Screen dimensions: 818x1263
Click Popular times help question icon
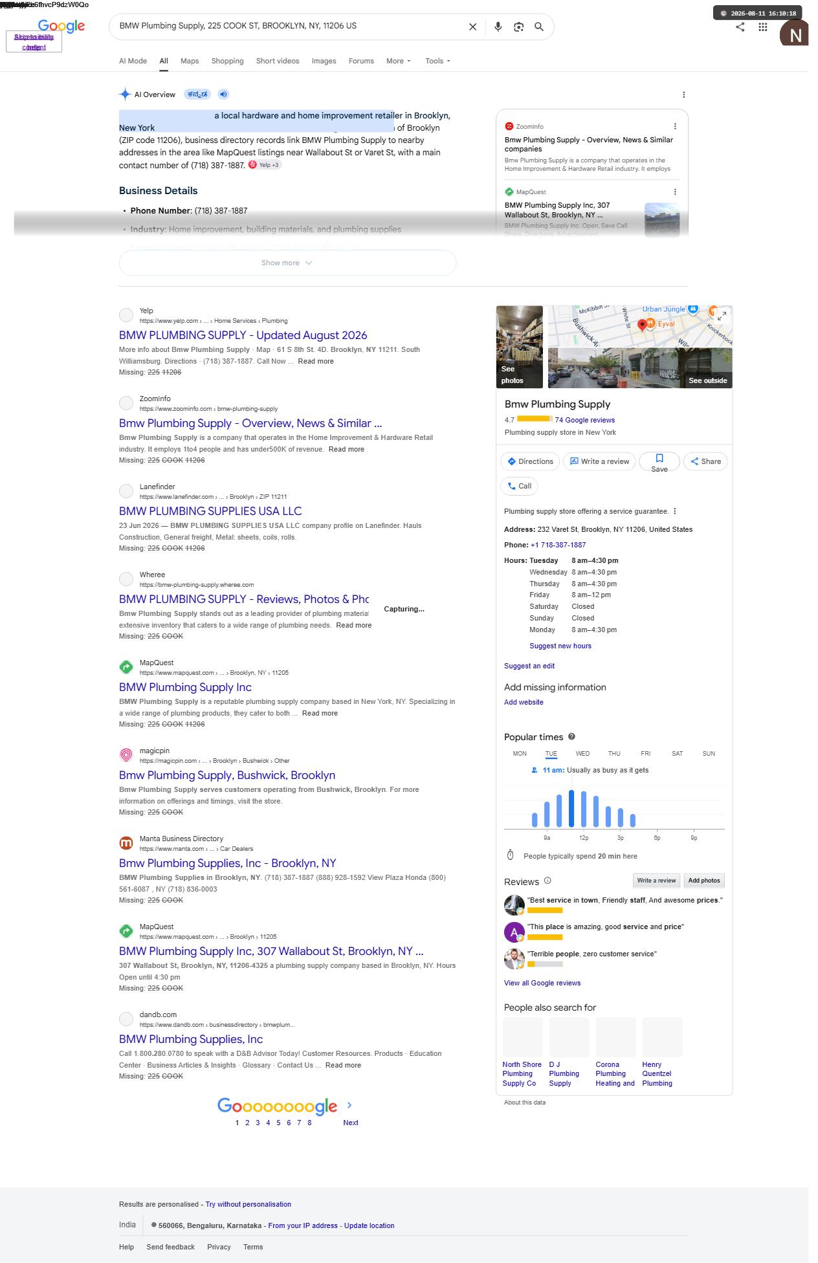point(571,736)
